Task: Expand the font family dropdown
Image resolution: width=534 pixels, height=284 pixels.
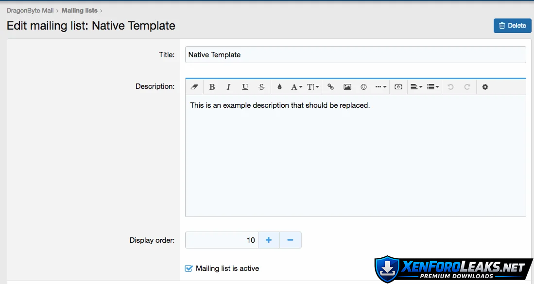Action: 296,87
